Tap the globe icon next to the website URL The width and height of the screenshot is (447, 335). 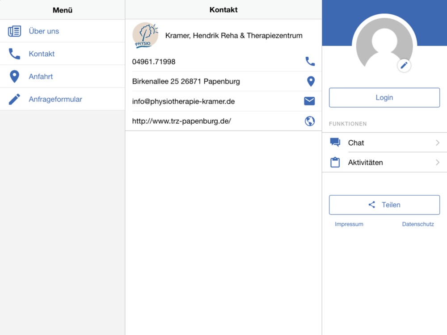point(310,121)
